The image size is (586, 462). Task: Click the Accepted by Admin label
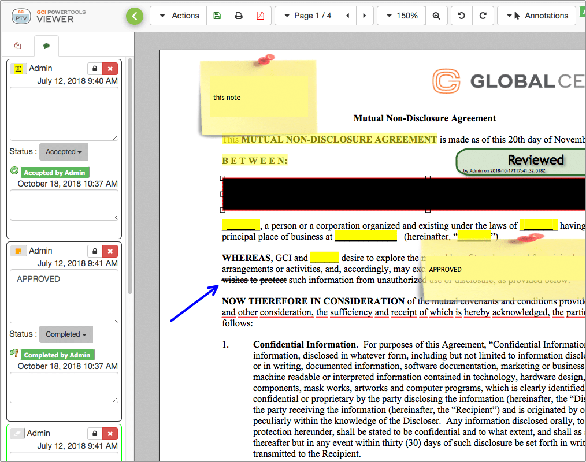[55, 173]
